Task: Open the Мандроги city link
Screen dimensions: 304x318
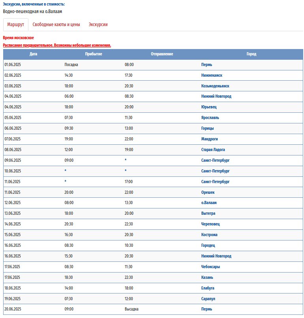Action: [x=209, y=139]
